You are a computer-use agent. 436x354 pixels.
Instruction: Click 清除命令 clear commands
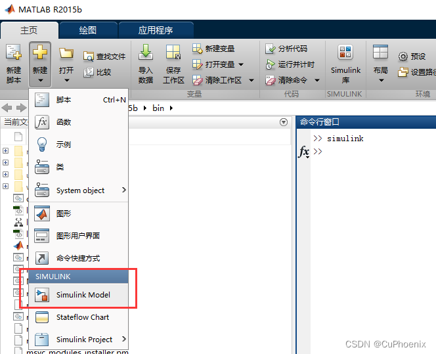[x=286, y=80]
